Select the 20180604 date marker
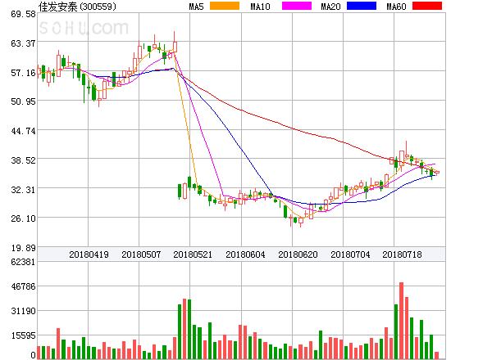The height and width of the screenshot is (360, 492). tap(245, 254)
